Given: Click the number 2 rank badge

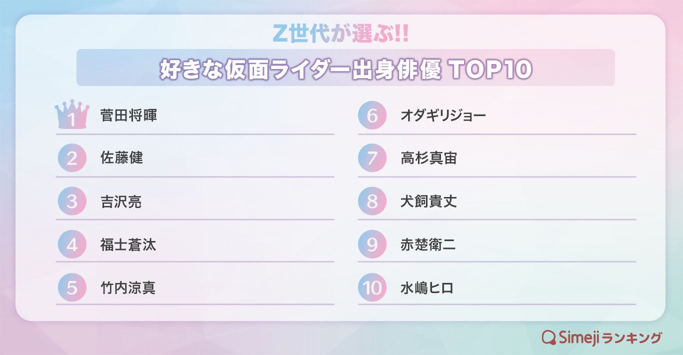Looking at the screenshot, I should 72,158.
